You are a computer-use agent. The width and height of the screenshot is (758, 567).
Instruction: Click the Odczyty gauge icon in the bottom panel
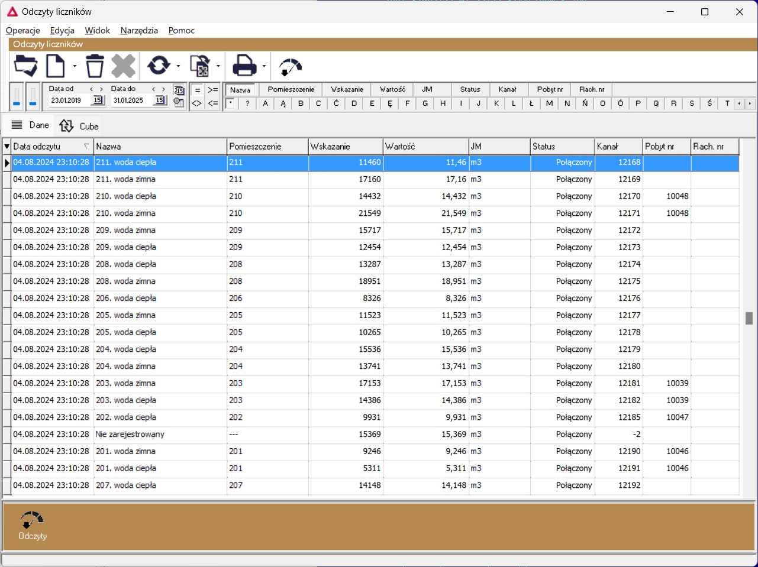click(32, 520)
